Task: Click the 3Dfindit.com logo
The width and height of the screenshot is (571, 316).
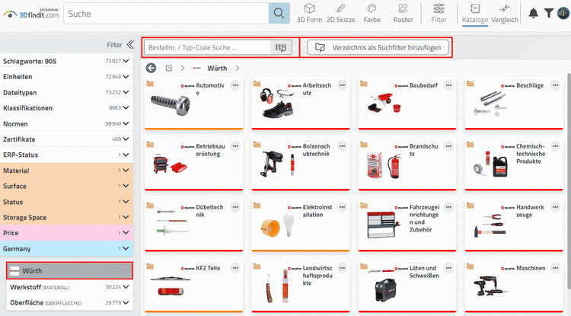Action: coord(31,14)
